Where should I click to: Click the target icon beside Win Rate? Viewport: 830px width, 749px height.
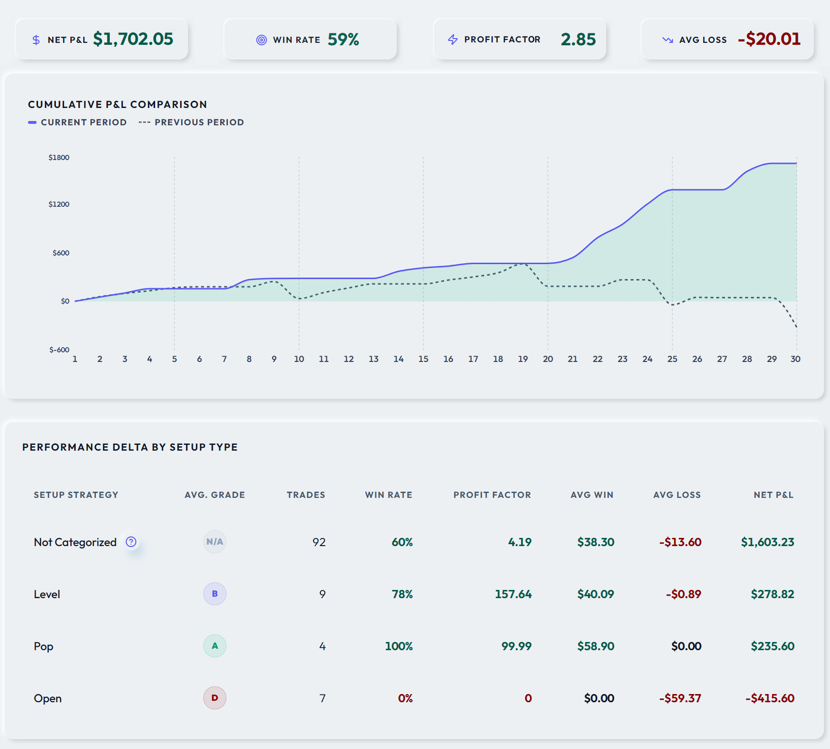click(262, 40)
